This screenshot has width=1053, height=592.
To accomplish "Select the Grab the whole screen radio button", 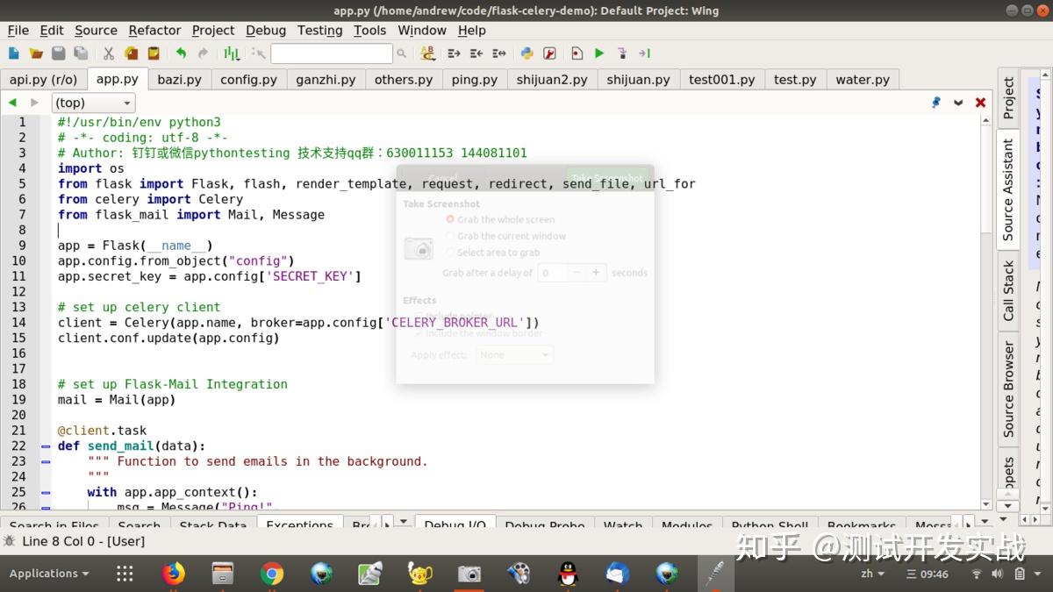I will (x=449, y=219).
